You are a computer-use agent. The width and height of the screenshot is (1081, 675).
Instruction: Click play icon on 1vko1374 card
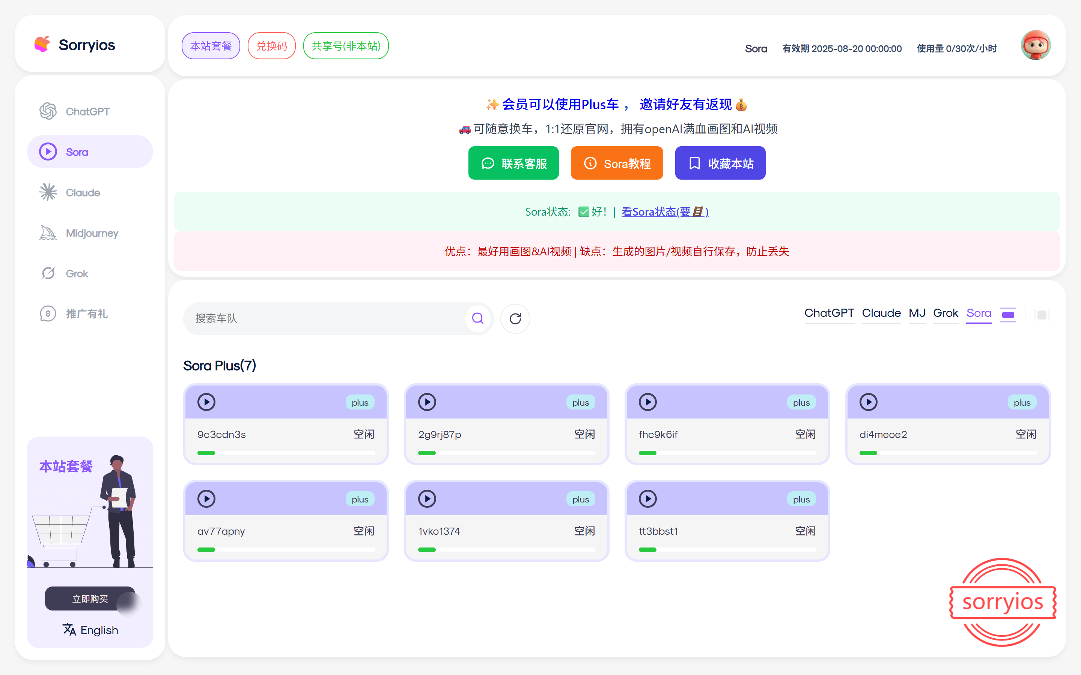(427, 499)
